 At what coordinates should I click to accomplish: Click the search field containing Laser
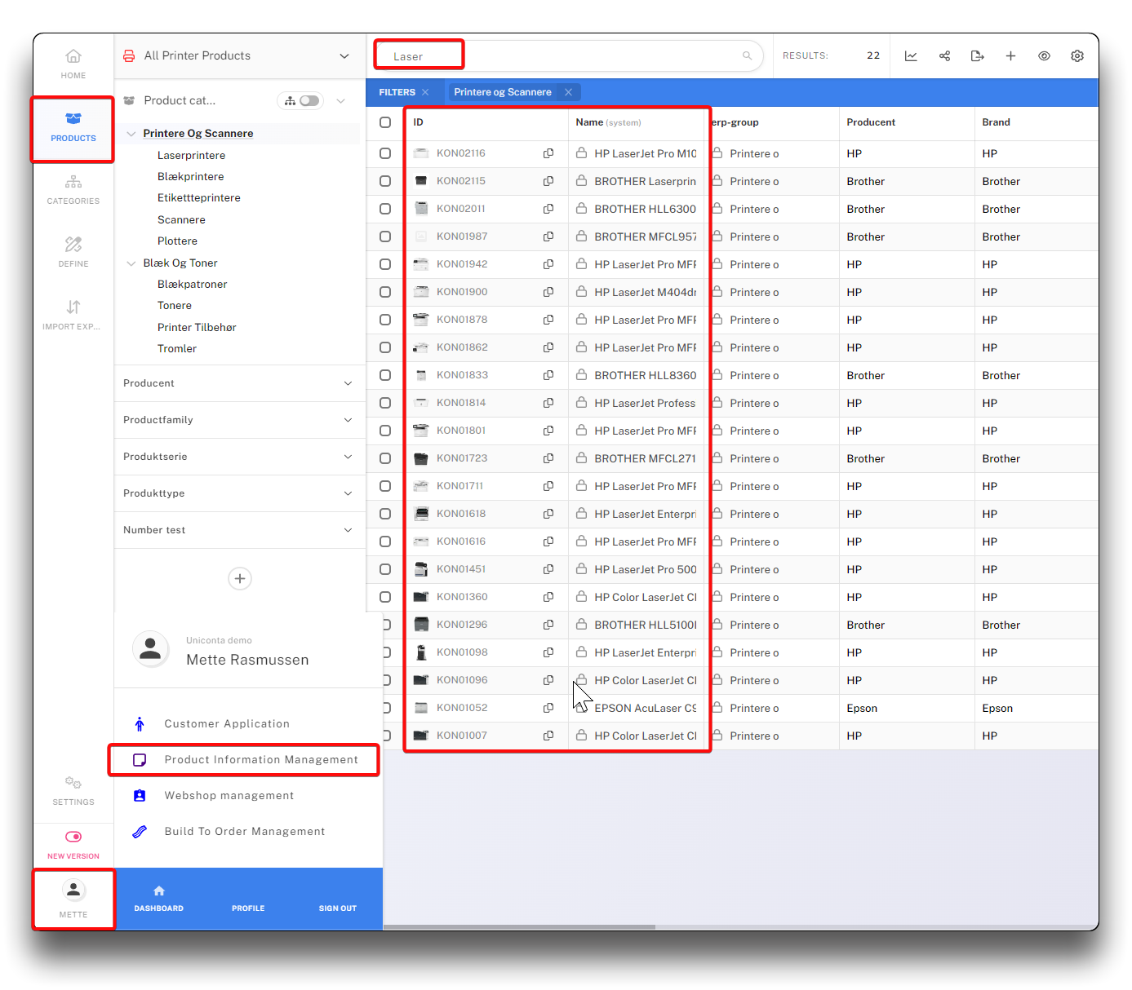pyautogui.click(x=563, y=56)
